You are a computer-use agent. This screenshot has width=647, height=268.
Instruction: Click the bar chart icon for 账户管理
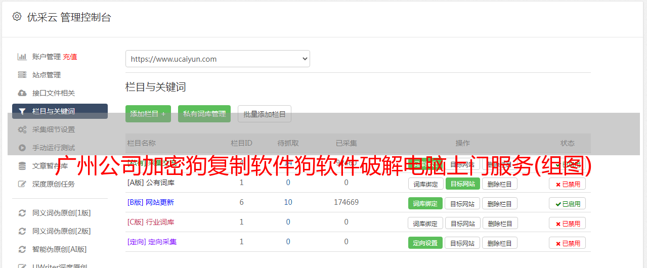tap(22, 57)
